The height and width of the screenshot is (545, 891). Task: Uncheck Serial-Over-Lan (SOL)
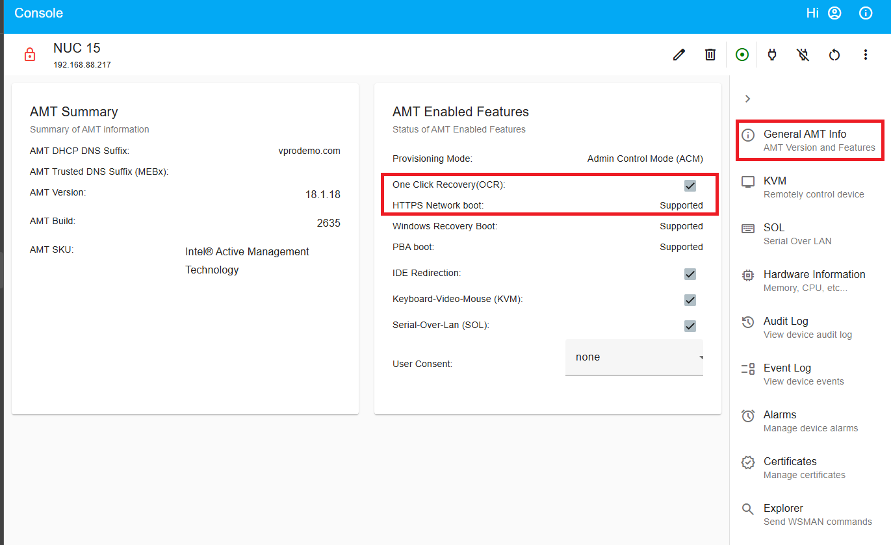690,325
